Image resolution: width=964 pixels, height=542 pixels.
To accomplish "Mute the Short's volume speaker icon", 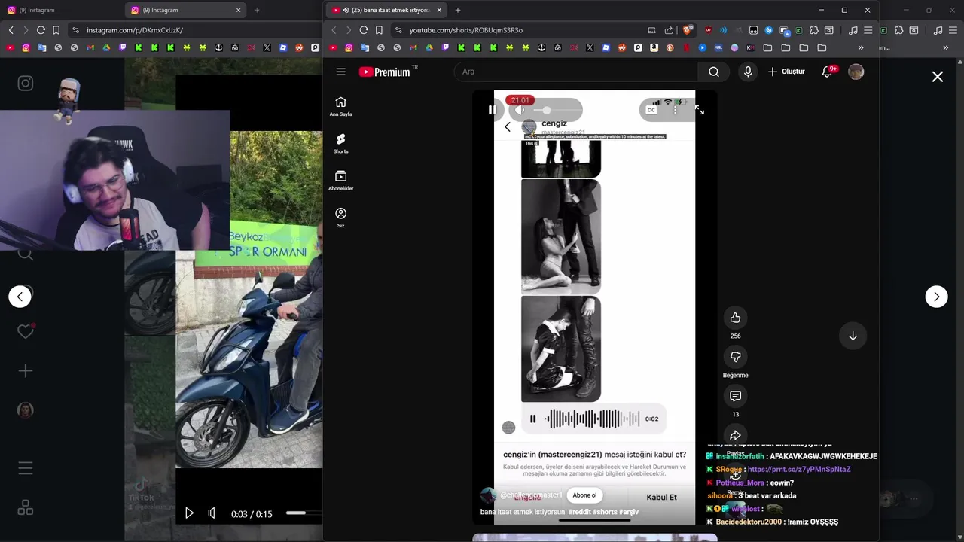I will coord(520,110).
